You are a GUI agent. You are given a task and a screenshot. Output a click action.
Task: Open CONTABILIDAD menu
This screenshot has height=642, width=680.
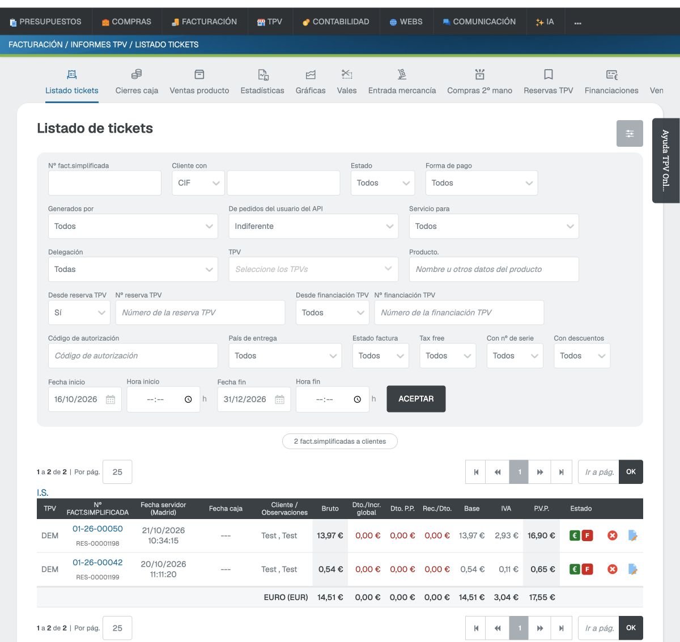pos(336,22)
